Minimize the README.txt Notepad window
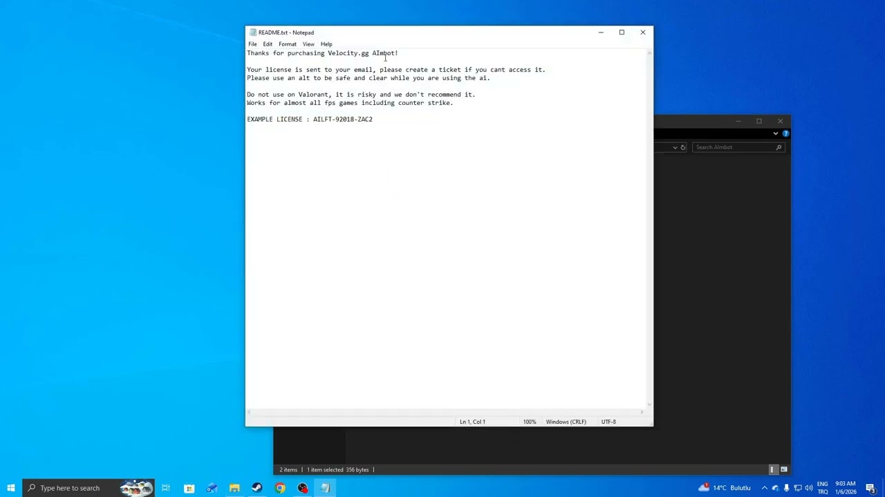Screen dimensions: 885x497 [x=601, y=32]
